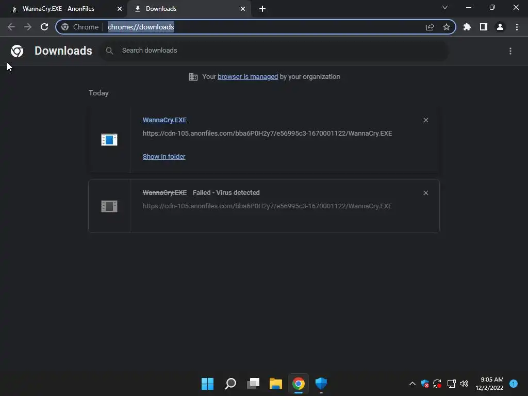The width and height of the screenshot is (528, 396).
Task: Click the greyed file icon of failed download
Action: tap(109, 206)
